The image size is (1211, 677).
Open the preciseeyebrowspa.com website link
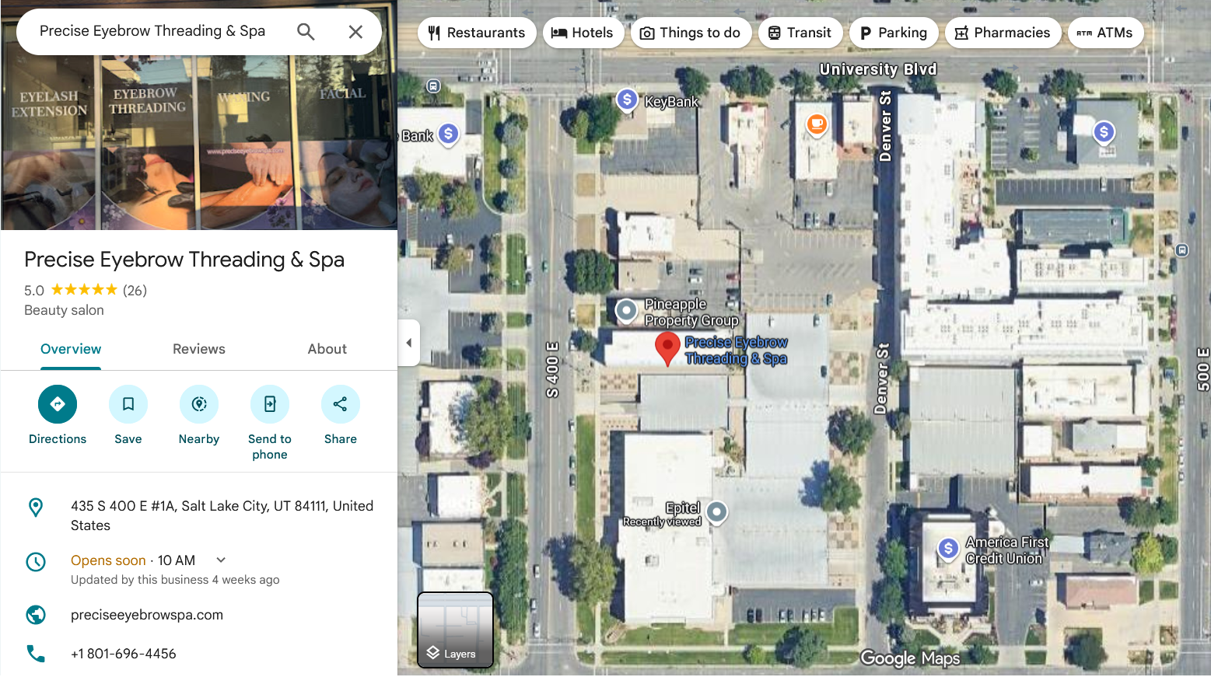147,615
